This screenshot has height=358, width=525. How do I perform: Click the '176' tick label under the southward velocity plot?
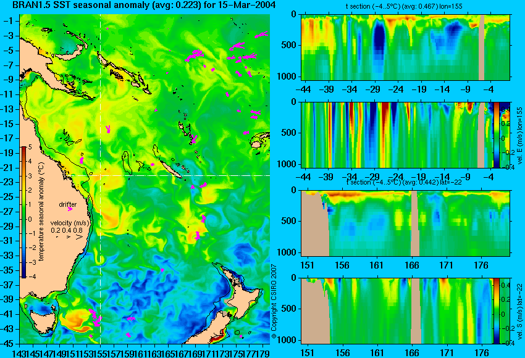pyautogui.click(x=482, y=353)
